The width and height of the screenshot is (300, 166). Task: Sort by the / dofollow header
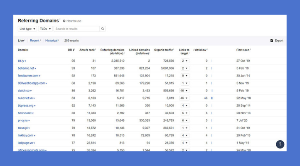coord(200,50)
